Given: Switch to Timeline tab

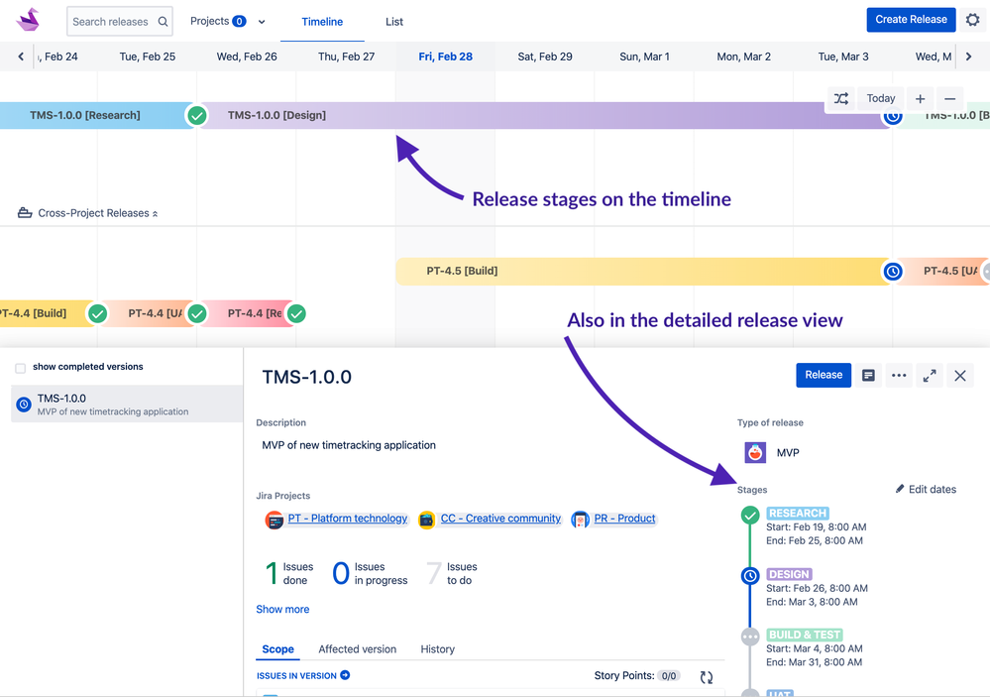Looking at the screenshot, I should (x=322, y=22).
